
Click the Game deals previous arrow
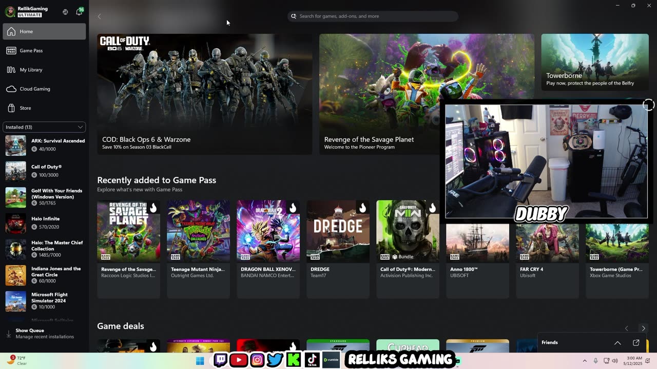[626, 329]
